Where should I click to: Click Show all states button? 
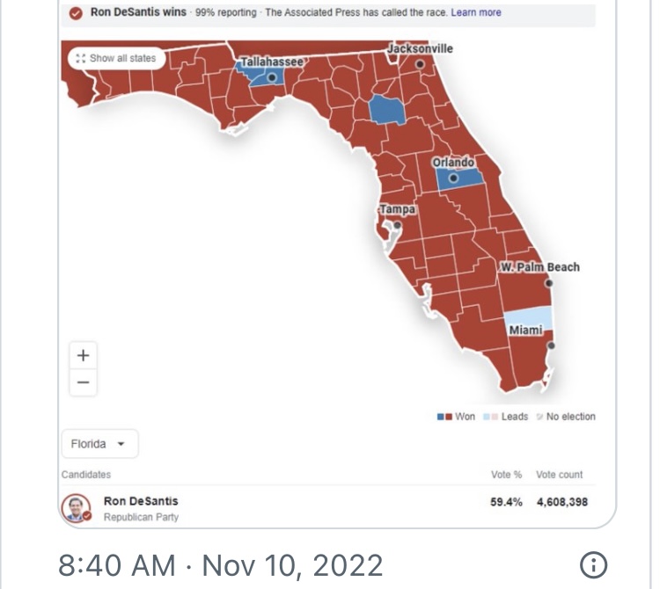tap(116, 58)
